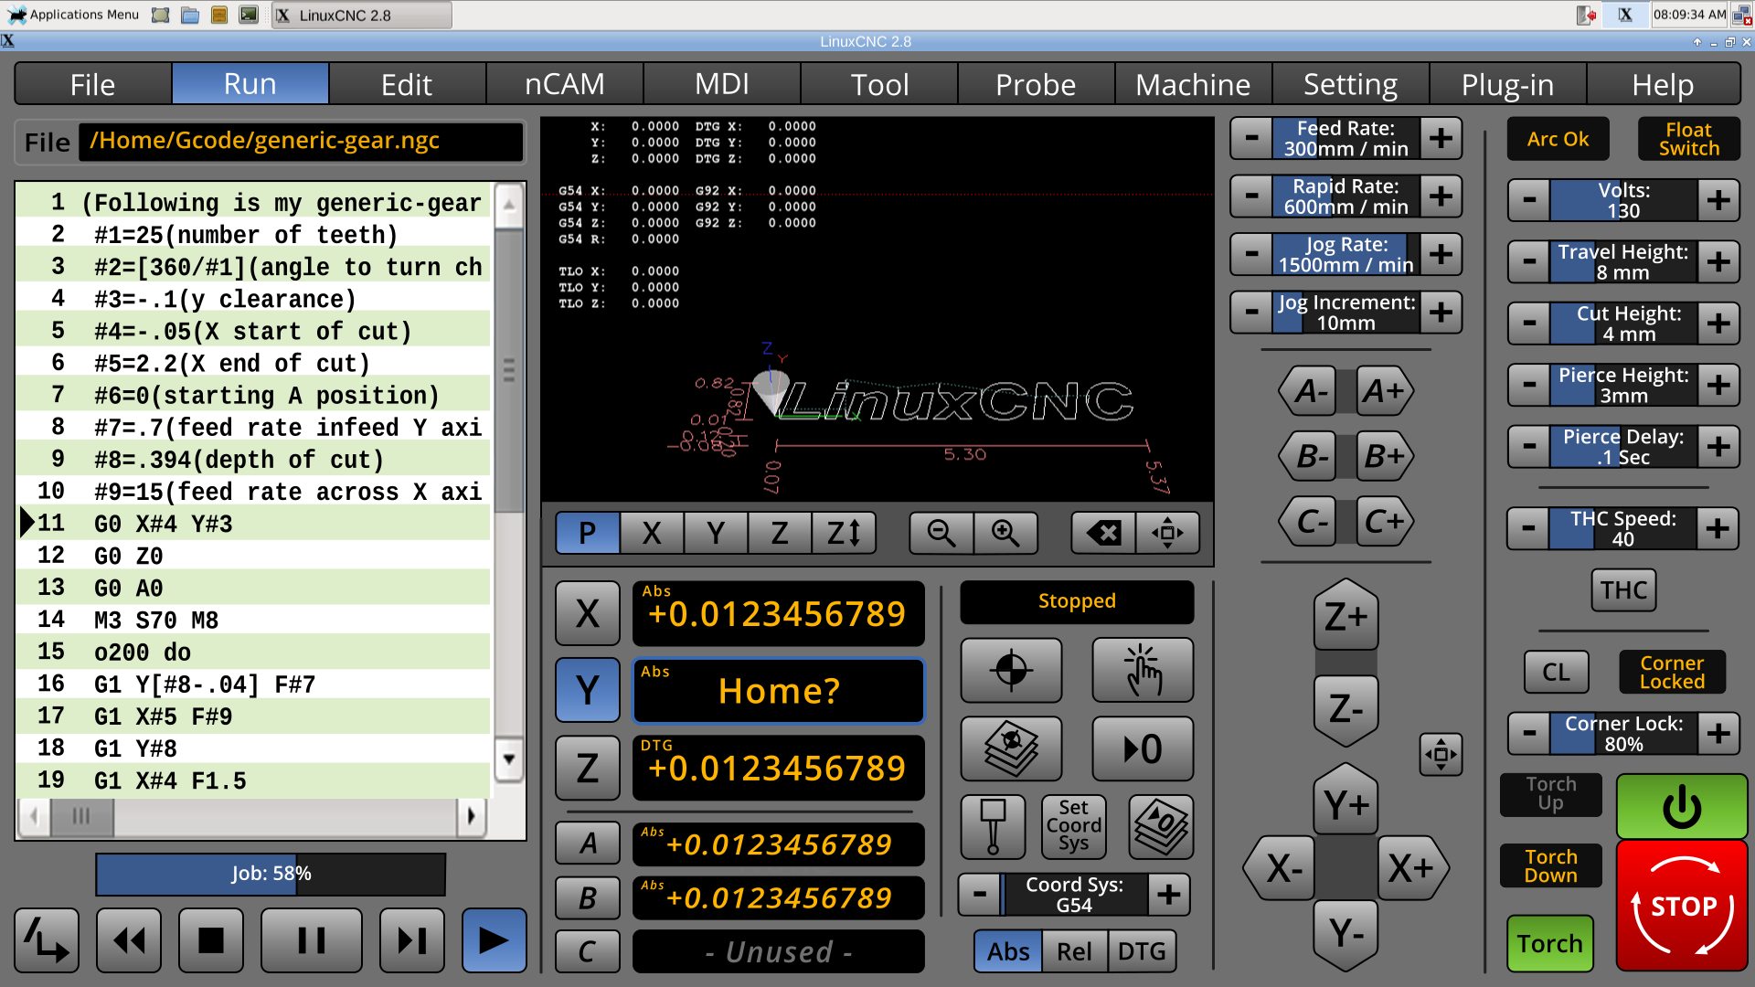This screenshot has height=987, width=1755.
Task: Zoom out the toolpath preview
Action: tap(941, 533)
